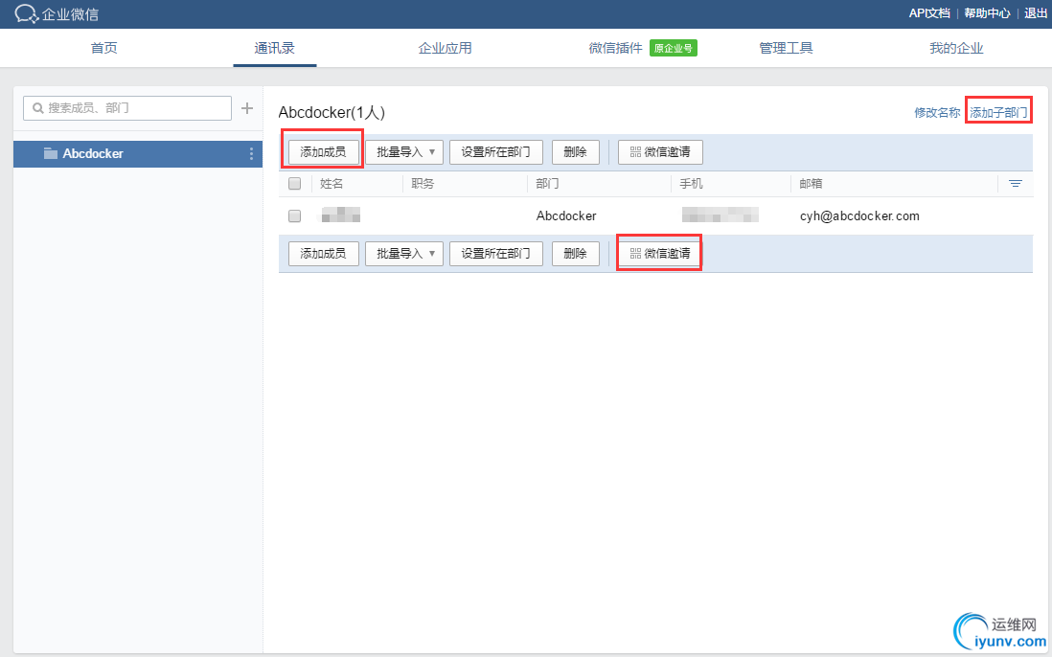Expand the top 批量导入 dropdown

404,152
